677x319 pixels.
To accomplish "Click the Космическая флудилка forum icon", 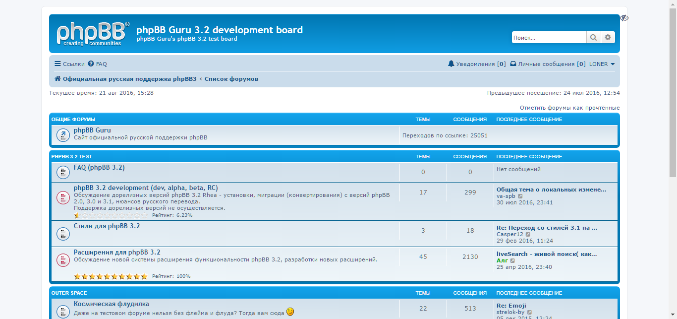I will pos(63,312).
